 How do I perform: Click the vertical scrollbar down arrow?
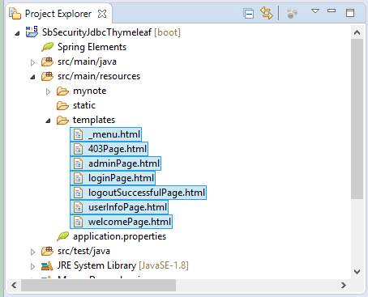coord(357,272)
